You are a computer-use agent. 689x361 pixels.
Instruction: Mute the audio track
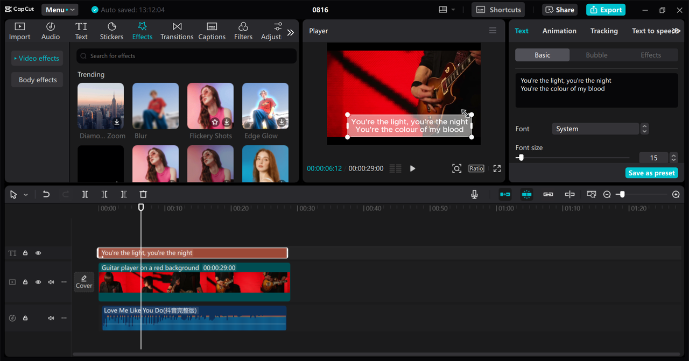[x=51, y=318]
